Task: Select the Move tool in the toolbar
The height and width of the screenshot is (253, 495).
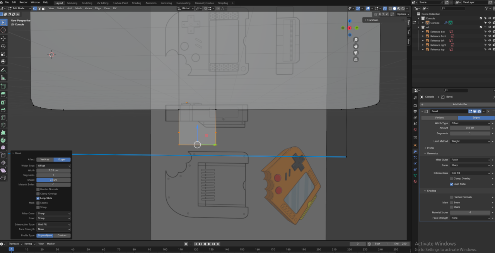Action: 3,38
